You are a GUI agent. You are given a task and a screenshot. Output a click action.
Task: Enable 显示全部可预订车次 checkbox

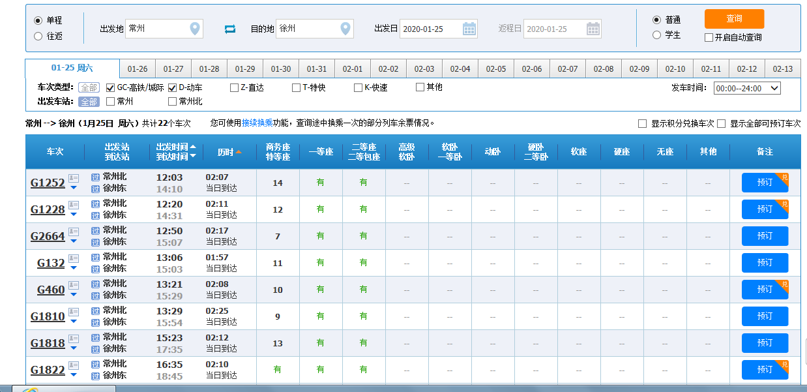point(721,123)
